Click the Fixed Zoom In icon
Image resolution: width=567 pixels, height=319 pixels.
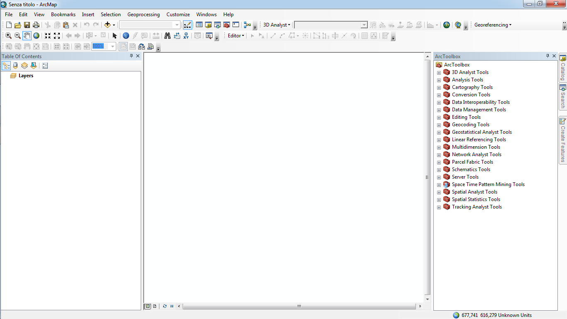click(x=48, y=36)
